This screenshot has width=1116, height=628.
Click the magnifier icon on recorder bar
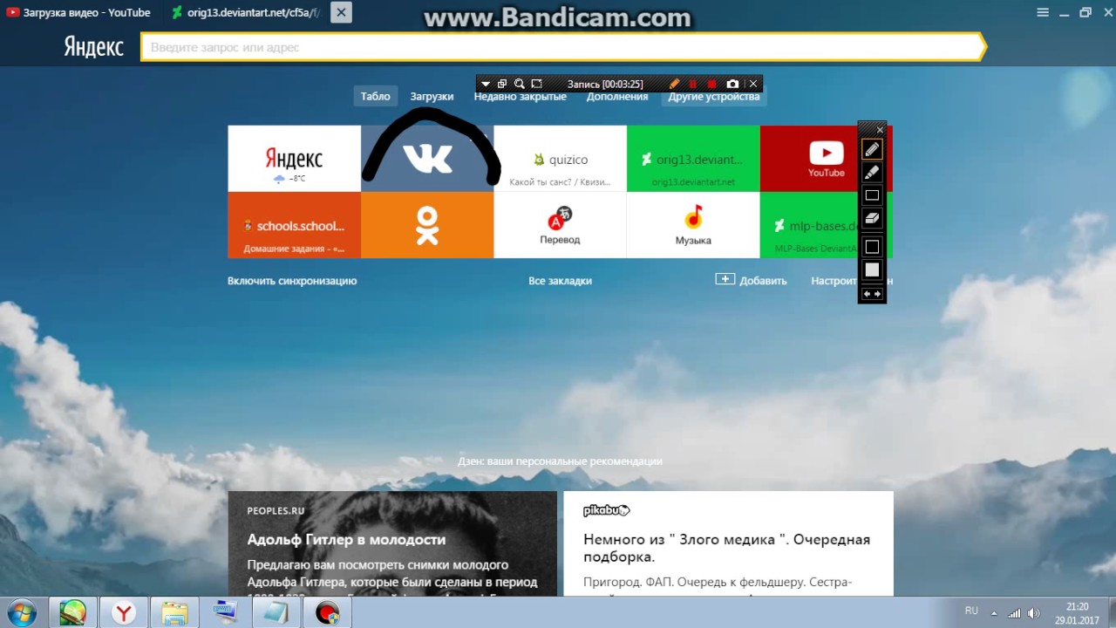pos(519,84)
